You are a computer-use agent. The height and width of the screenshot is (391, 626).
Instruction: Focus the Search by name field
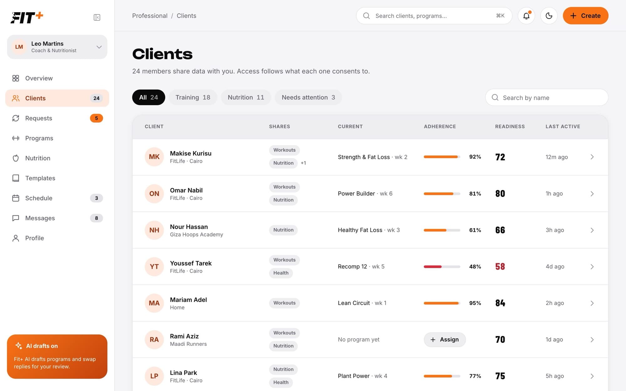pos(547,97)
